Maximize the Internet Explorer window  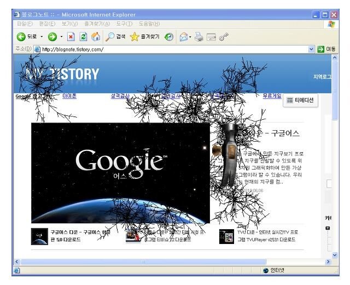325,15
